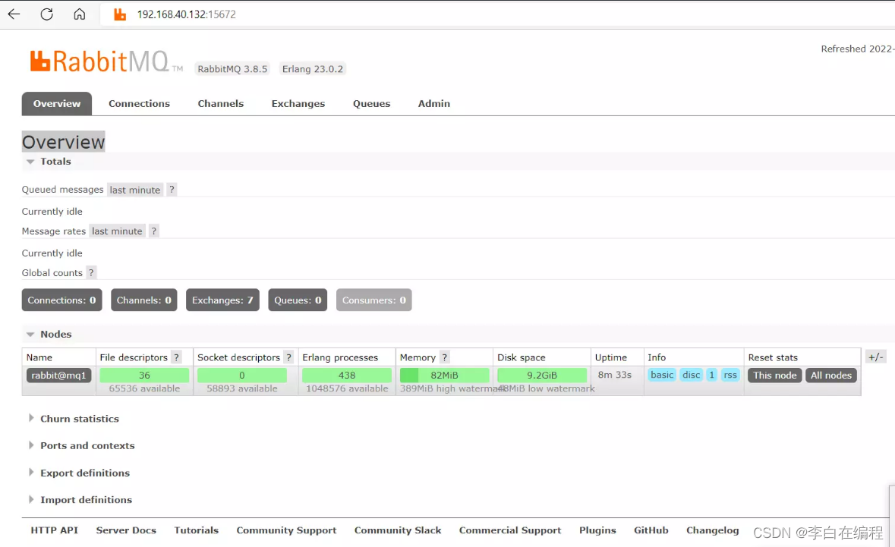The height and width of the screenshot is (547, 895).
Task: Click the rss info tag
Action: click(x=730, y=375)
